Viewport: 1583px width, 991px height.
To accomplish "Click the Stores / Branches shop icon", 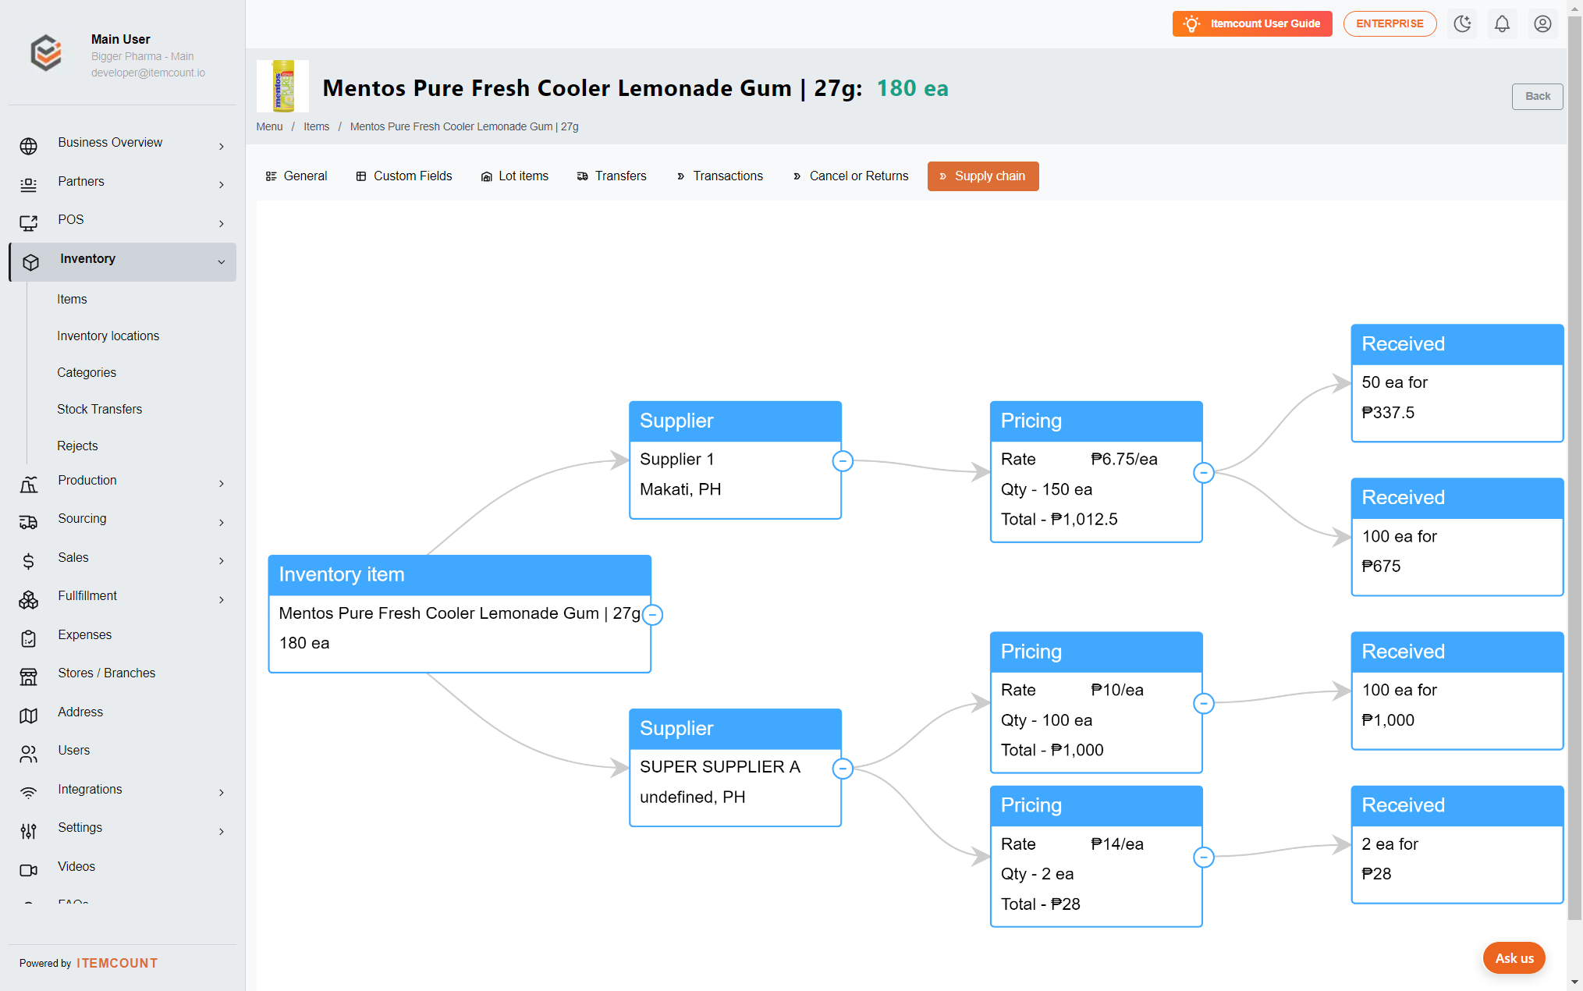I will tap(29, 677).
